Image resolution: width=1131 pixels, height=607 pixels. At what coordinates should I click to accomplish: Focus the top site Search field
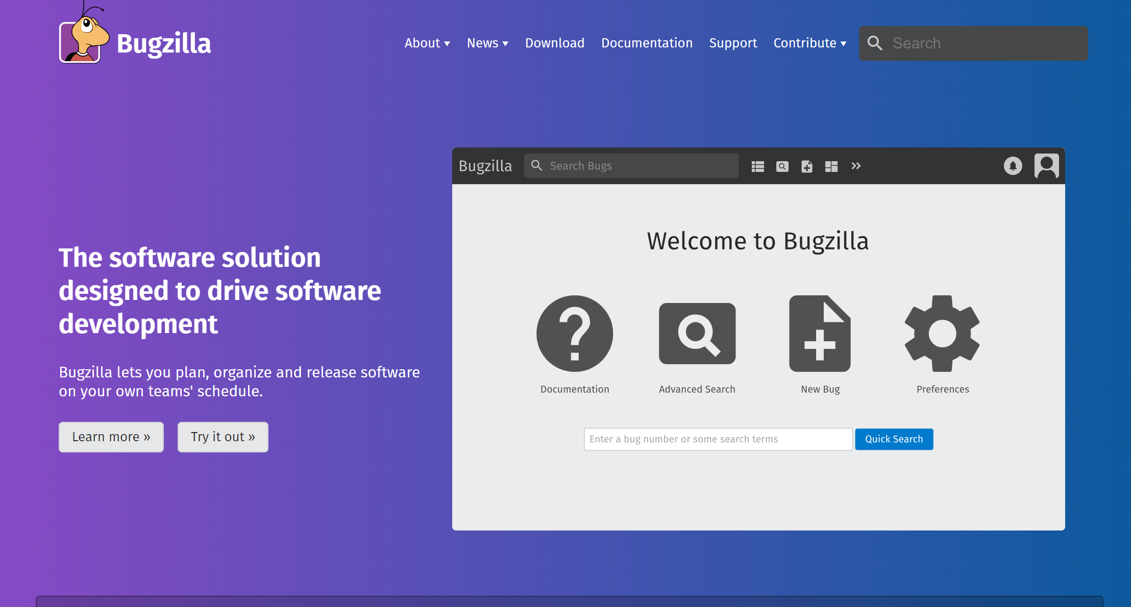(973, 43)
